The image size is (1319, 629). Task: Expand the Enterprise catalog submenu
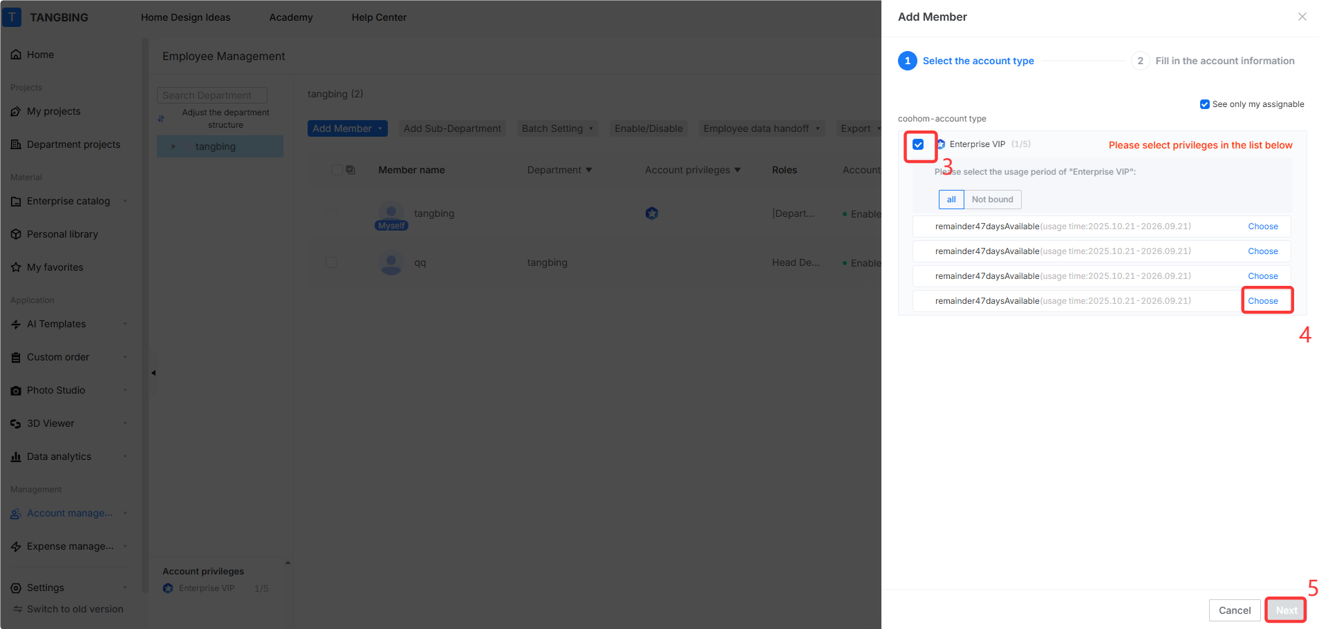tap(125, 201)
